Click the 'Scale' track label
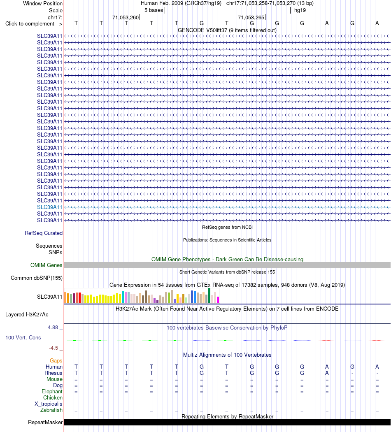 pos(56,10)
